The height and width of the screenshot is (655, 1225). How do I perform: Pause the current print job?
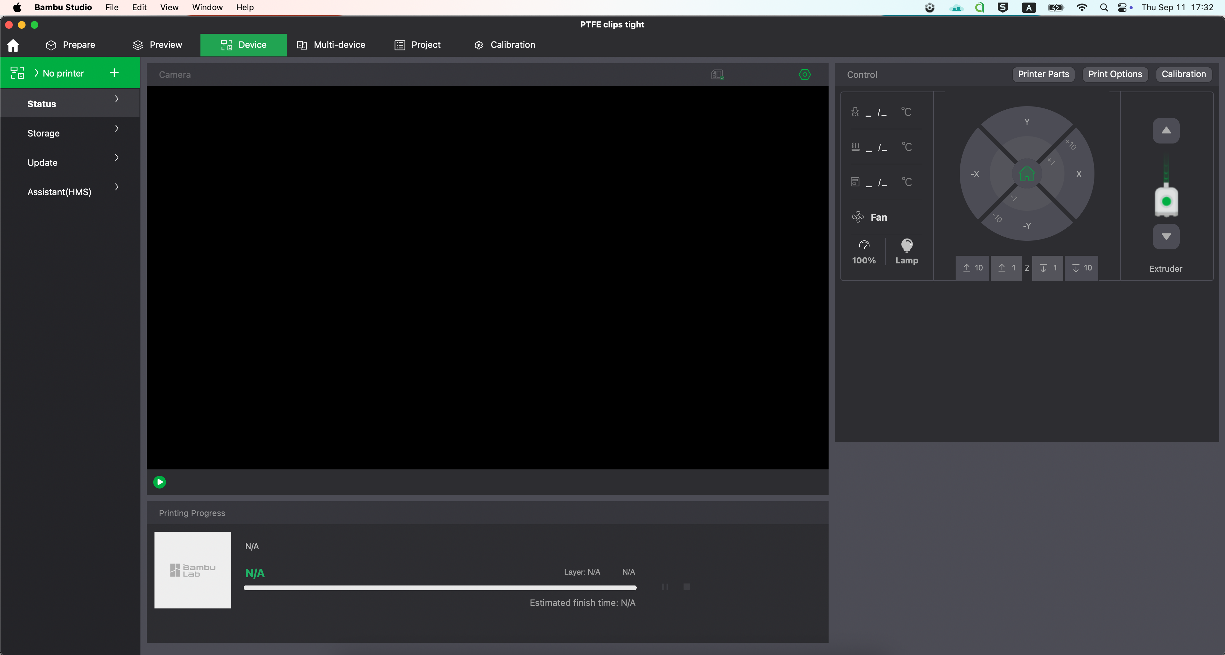[665, 587]
